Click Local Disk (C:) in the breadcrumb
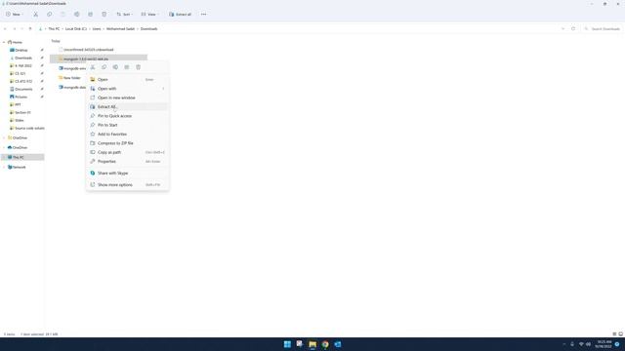 (76, 29)
